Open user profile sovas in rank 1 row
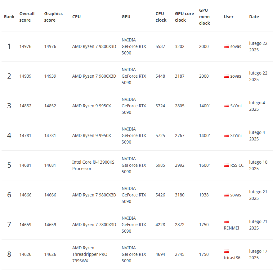The height and width of the screenshot is (271, 277). pos(235,47)
